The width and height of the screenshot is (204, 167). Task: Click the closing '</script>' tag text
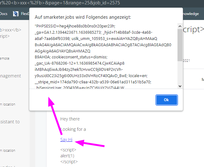click(x=69, y=162)
